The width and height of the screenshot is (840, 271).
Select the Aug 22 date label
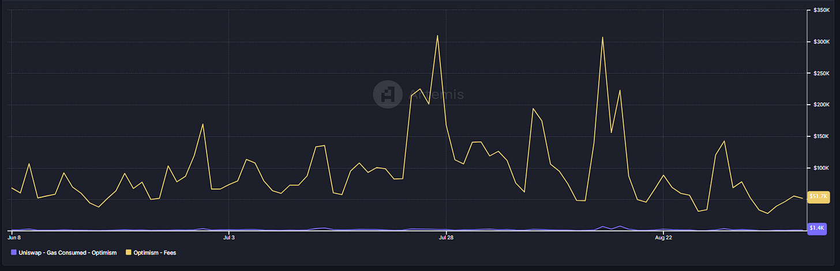coord(663,236)
